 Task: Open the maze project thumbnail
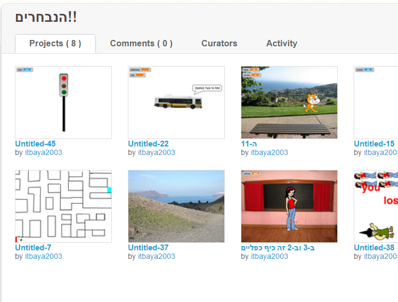(63, 206)
